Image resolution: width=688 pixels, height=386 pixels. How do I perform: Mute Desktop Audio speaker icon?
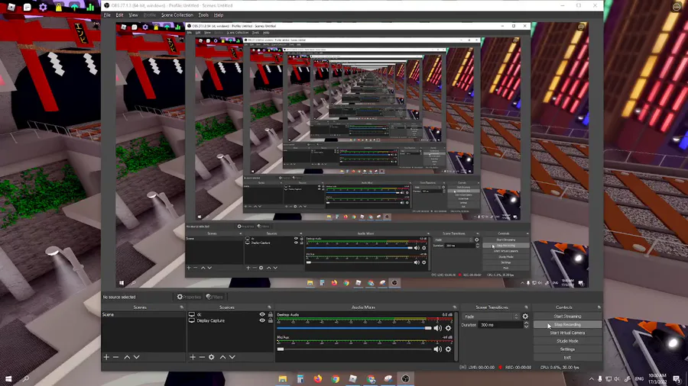pos(437,328)
